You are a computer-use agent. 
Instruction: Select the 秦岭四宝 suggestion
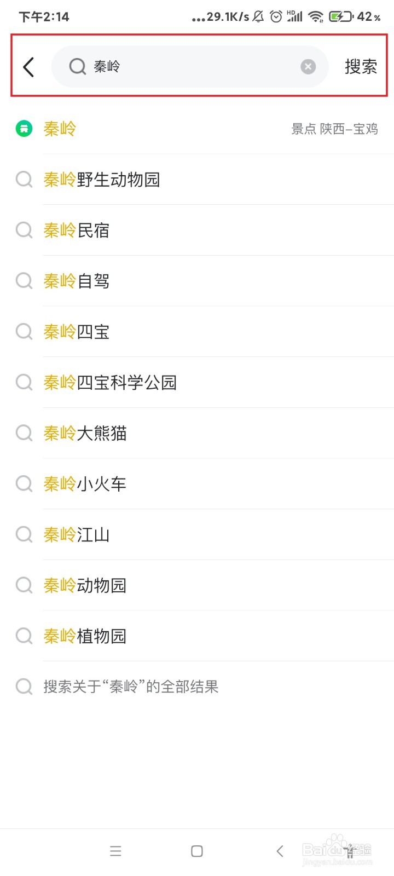[77, 332]
